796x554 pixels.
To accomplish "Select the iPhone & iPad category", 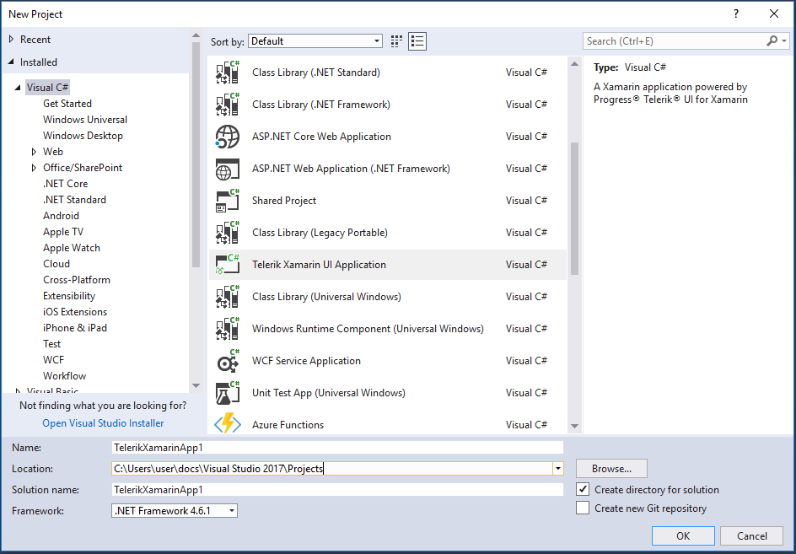I will [75, 328].
